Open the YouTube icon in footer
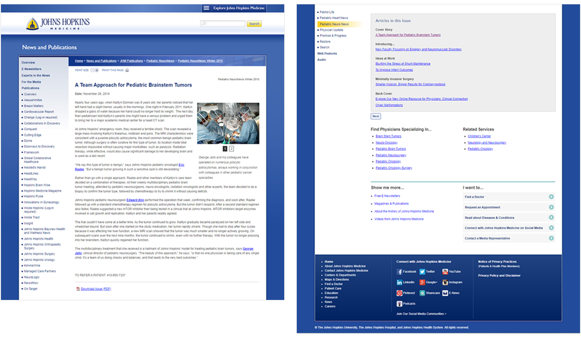Screen dimensions: 581x342 tap(445, 272)
